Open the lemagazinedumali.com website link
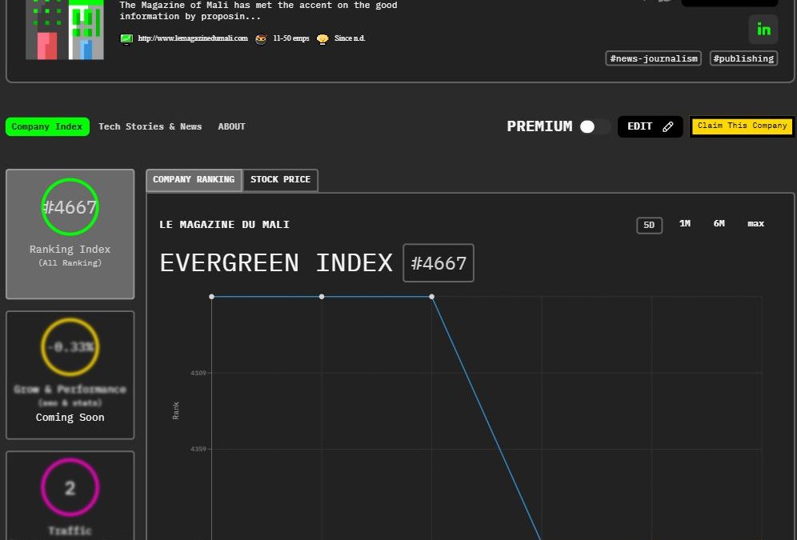797x540 pixels. click(x=193, y=38)
